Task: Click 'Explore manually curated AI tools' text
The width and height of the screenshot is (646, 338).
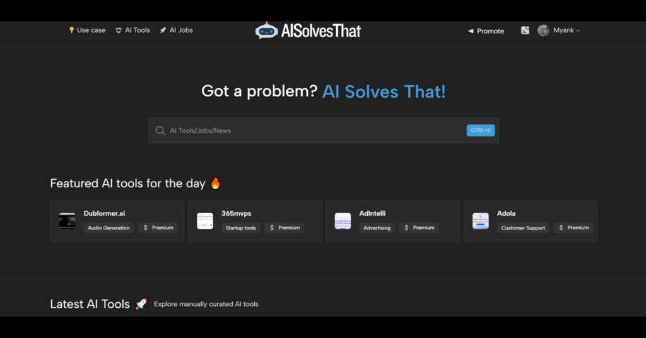Action: [x=206, y=304]
